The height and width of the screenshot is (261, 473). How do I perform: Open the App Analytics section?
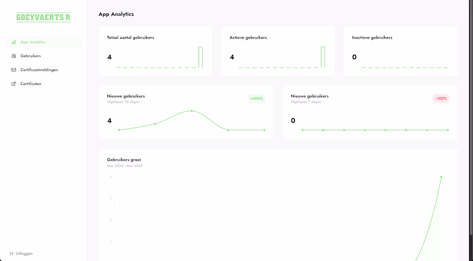point(33,42)
